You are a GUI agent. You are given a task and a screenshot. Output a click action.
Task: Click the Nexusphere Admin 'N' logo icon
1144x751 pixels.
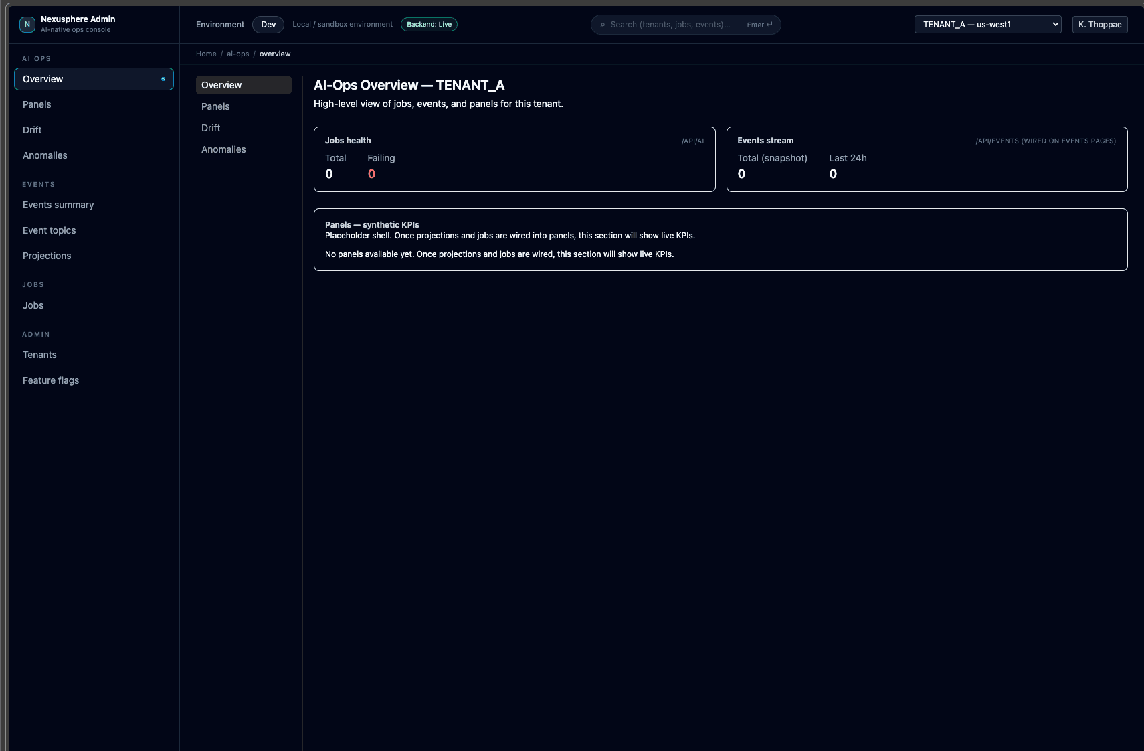[27, 24]
